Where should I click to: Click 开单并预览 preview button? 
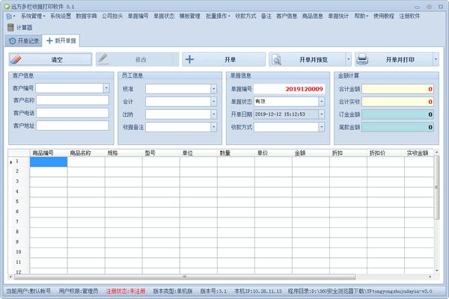307,60
